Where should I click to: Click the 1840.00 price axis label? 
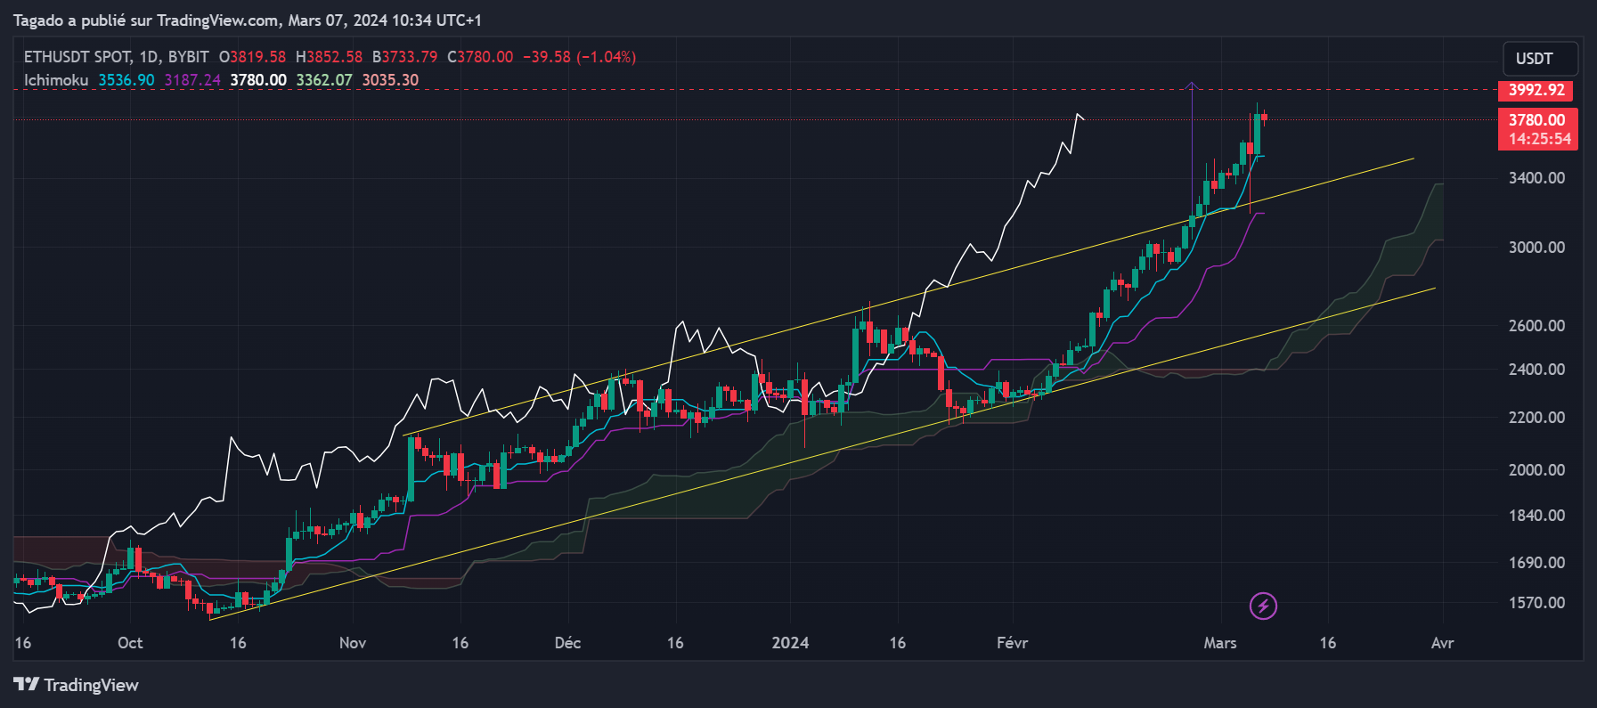coord(1536,516)
